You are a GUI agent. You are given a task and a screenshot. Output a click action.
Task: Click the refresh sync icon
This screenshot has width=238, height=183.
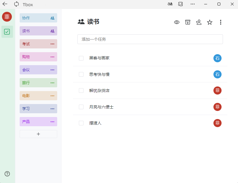point(16,4)
